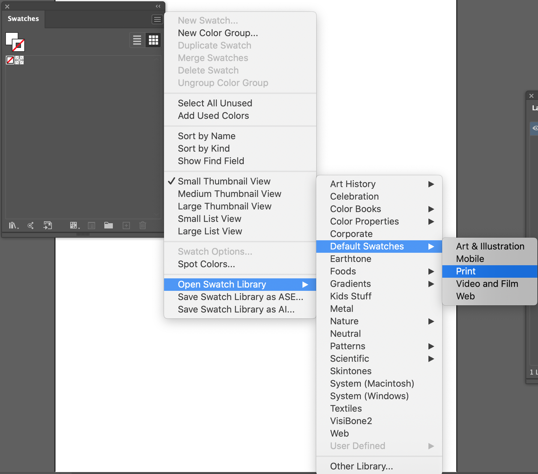Choose Large List View

pos(240,231)
